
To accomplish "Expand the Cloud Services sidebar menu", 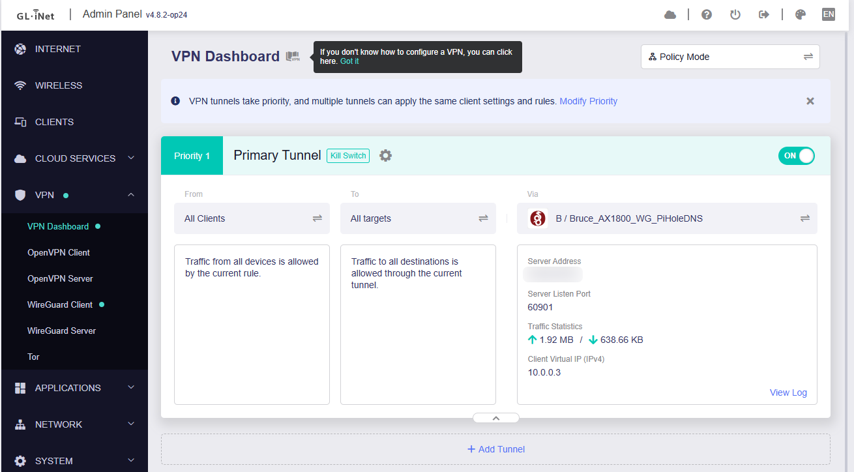I will click(74, 158).
